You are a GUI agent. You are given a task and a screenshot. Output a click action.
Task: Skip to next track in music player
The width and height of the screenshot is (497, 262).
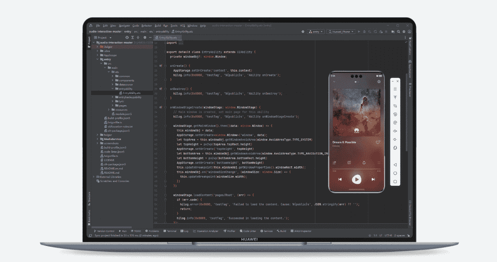[373, 179]
